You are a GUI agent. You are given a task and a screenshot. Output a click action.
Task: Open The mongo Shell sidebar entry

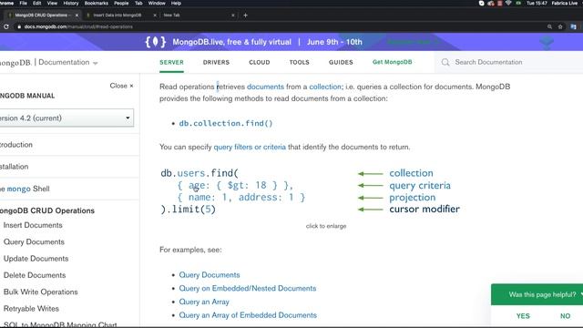coord(25,189)
